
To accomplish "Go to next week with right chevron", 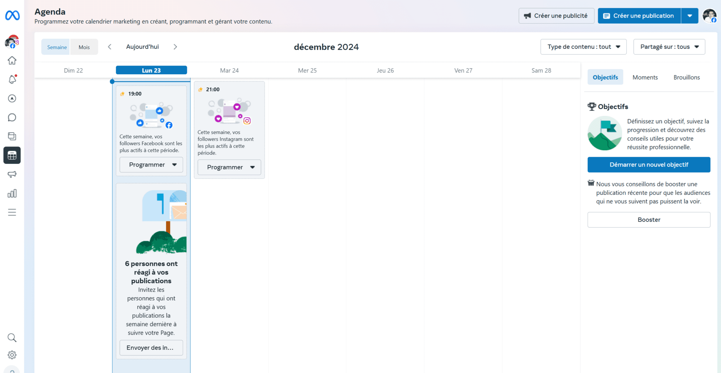I will (175, 47).
